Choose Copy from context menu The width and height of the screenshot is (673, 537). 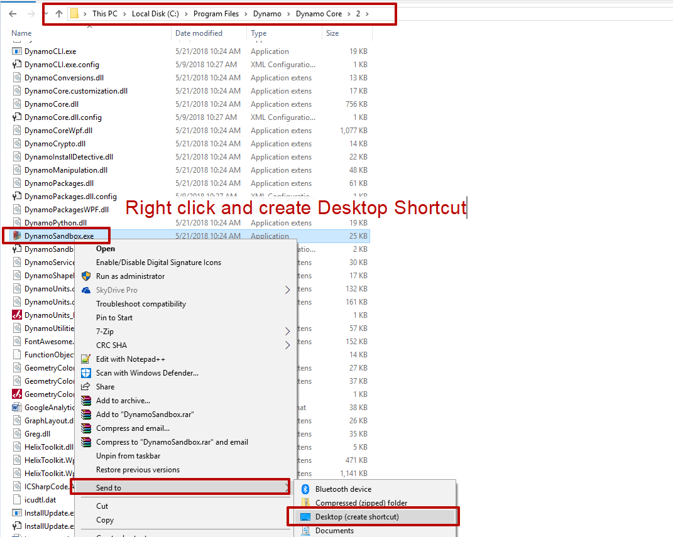pos(105,520)
